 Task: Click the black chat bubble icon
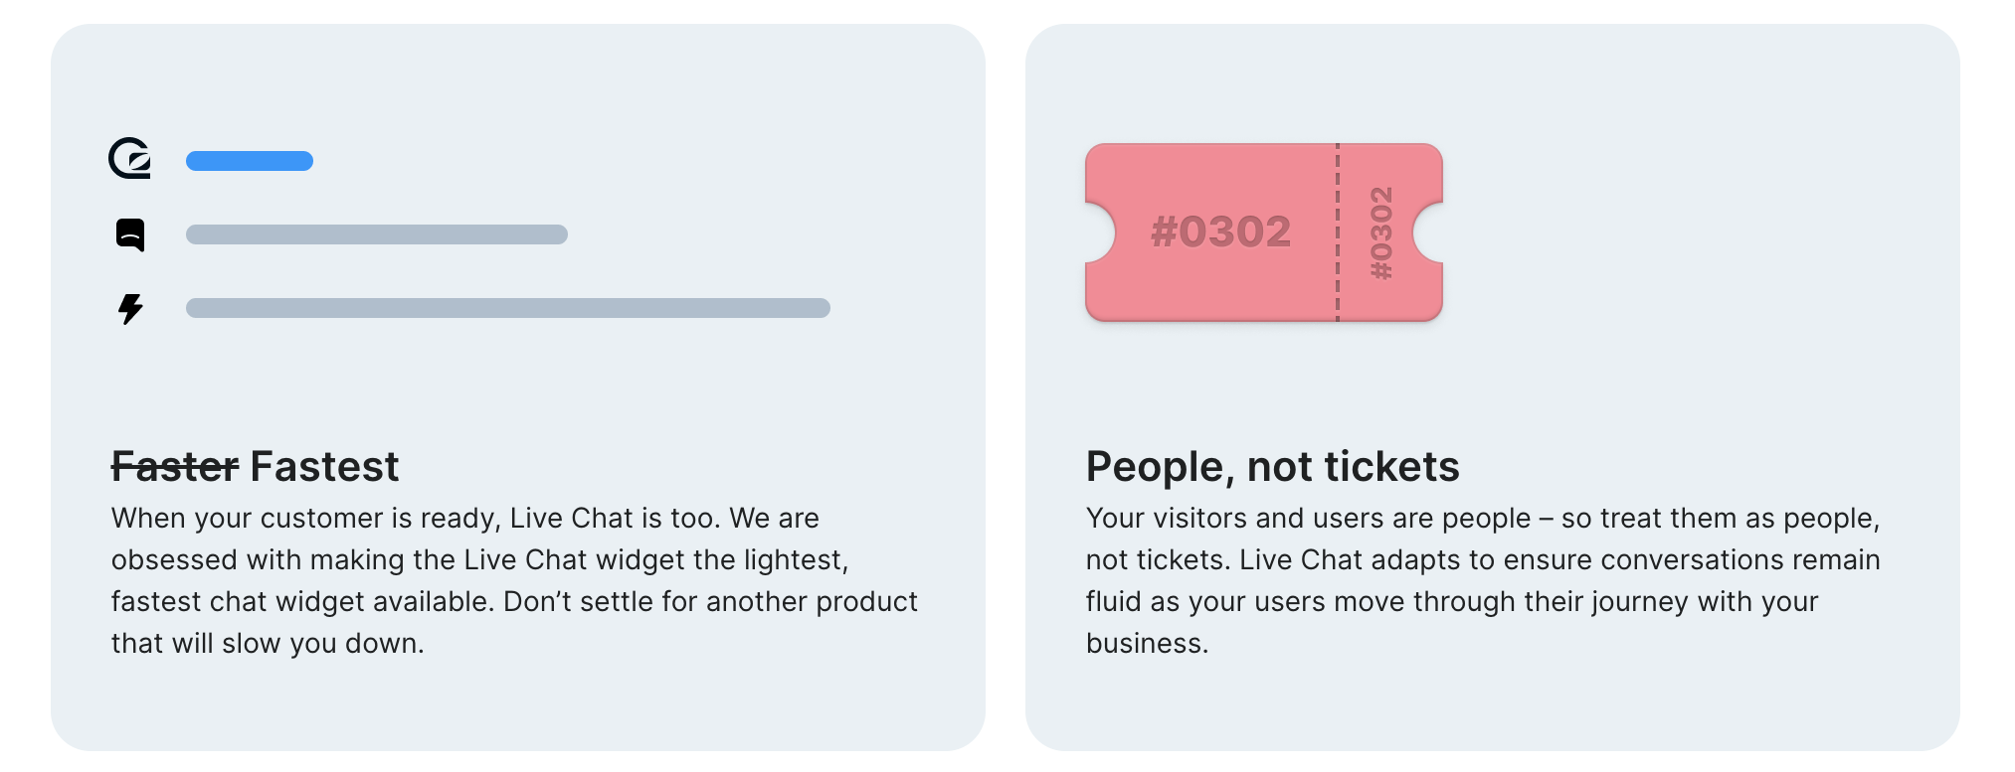(x=130, y=234)
